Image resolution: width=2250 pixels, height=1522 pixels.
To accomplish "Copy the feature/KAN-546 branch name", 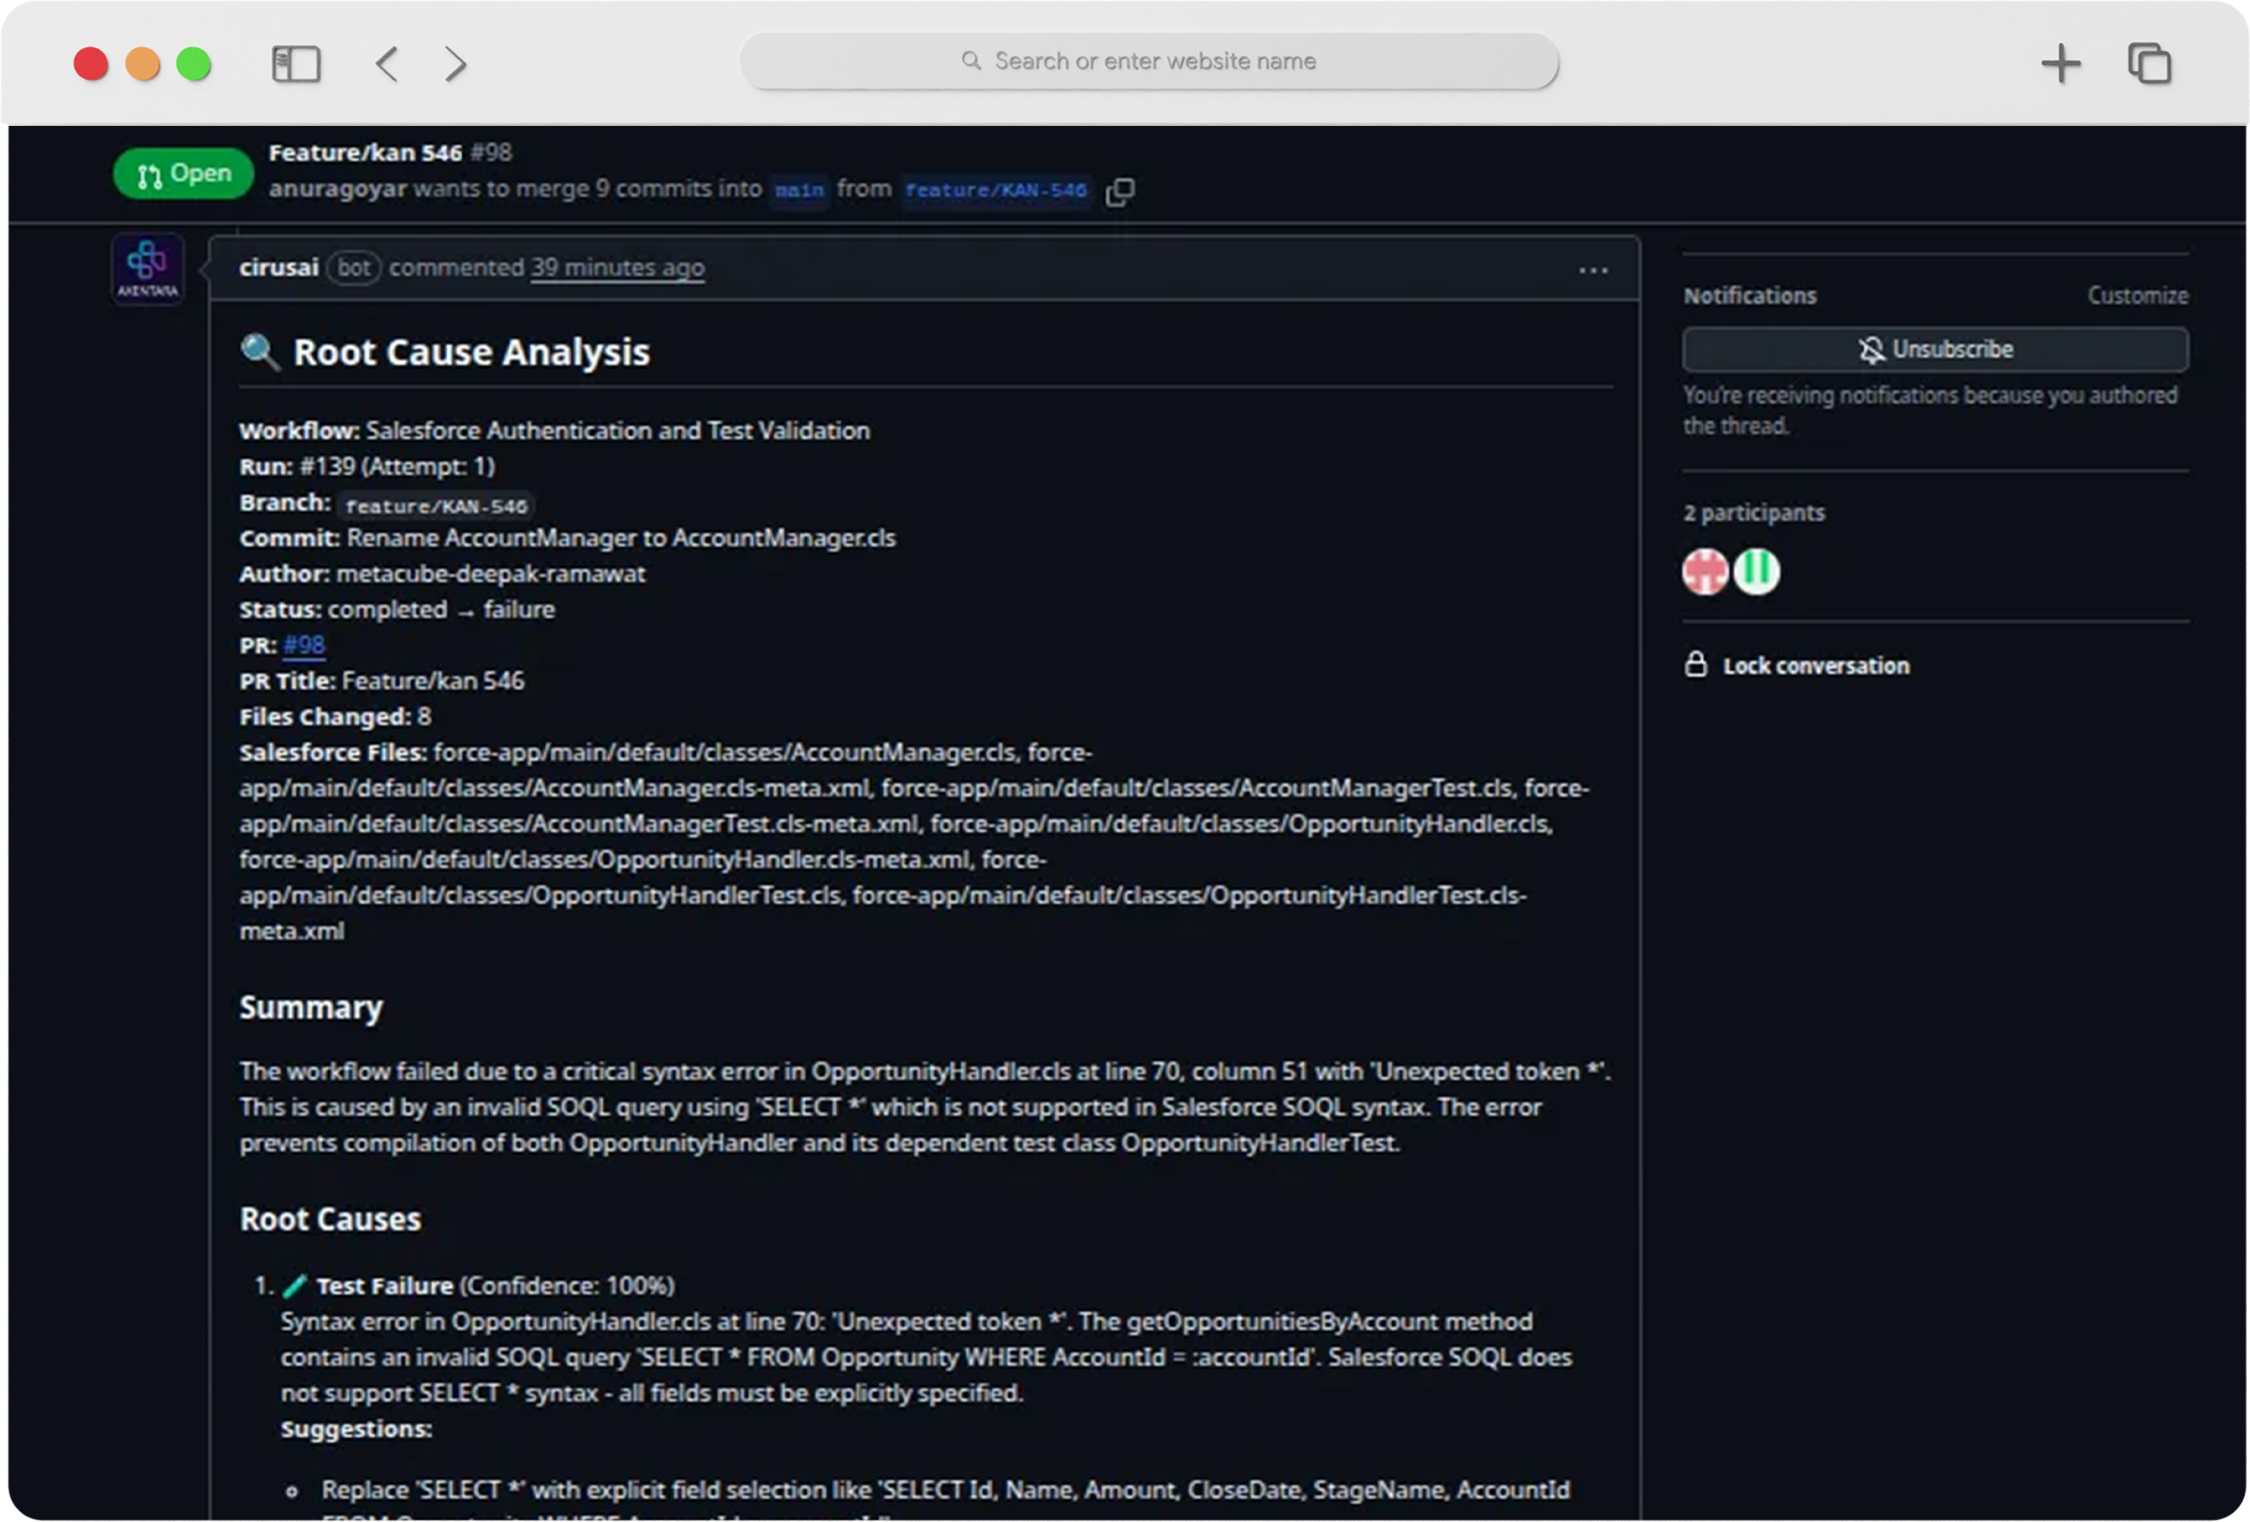I will pos(1121,191).
